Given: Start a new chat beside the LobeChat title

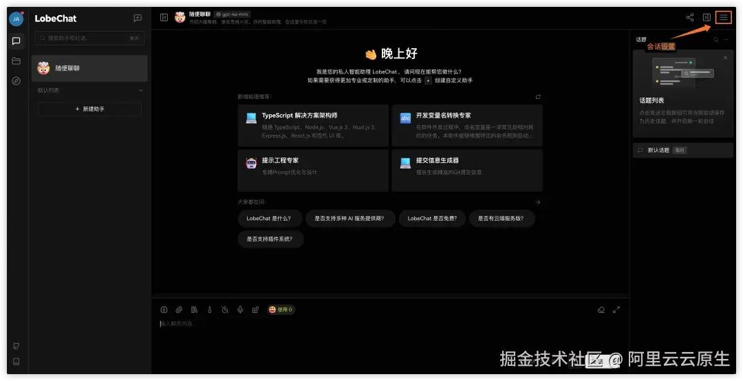Looking at the screenshot, I should 138,19.
